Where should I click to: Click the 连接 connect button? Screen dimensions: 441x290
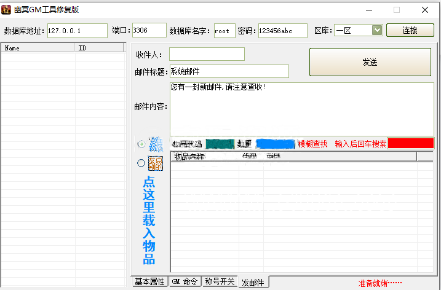pos(410,30)
